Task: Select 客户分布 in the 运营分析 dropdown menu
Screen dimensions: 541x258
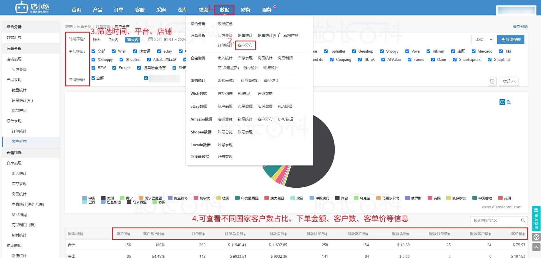Action: (245, 45)
